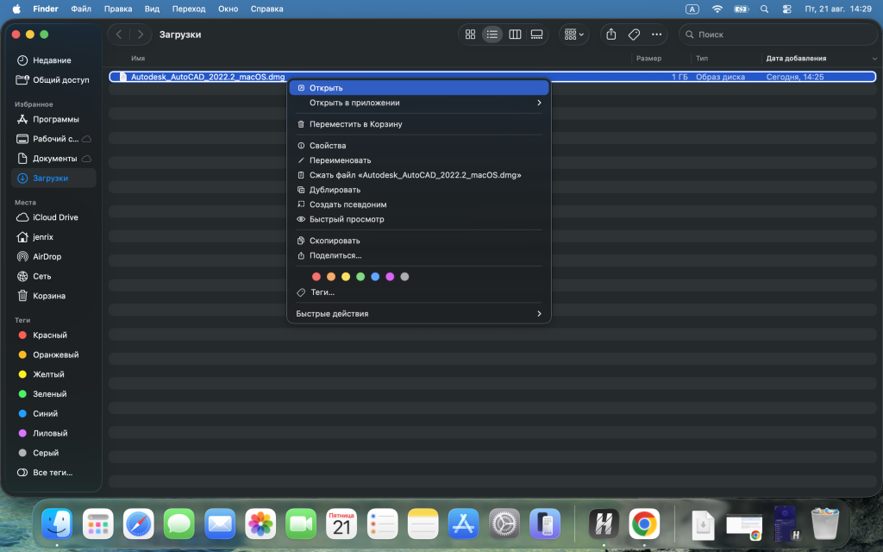Open Control Center in the menu bar
883x552 pixels.
tap(787, 9)
